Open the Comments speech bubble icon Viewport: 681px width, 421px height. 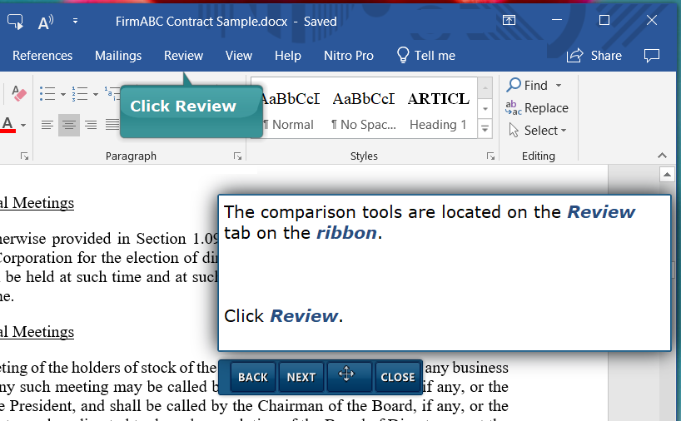pos(652,56)
